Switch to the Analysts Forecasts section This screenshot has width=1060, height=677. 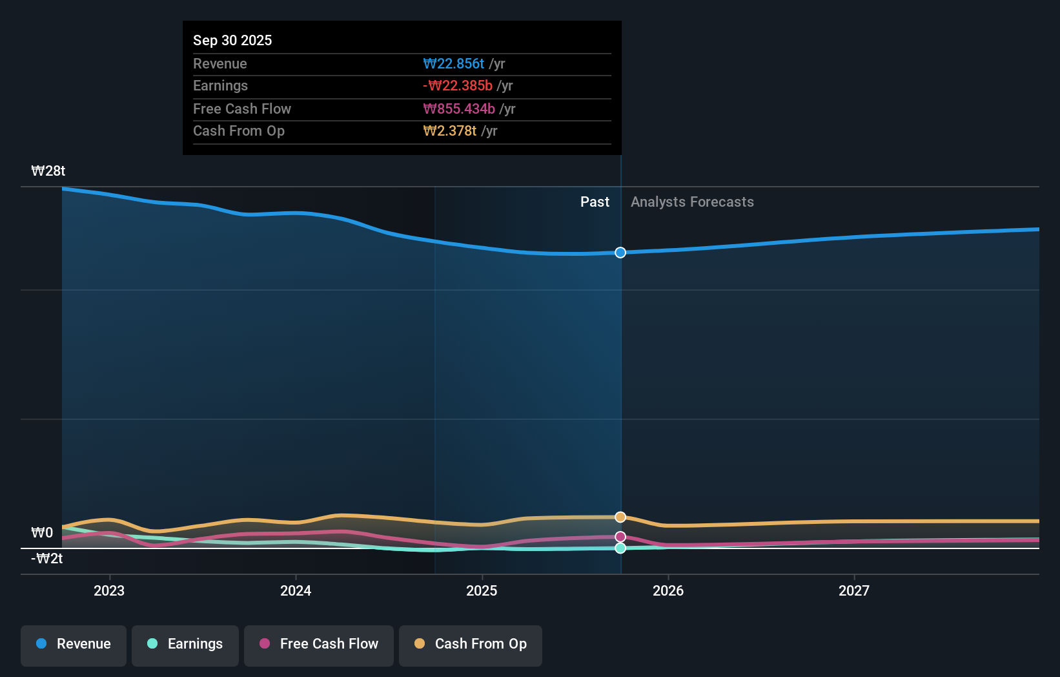[x=691, y=202]
